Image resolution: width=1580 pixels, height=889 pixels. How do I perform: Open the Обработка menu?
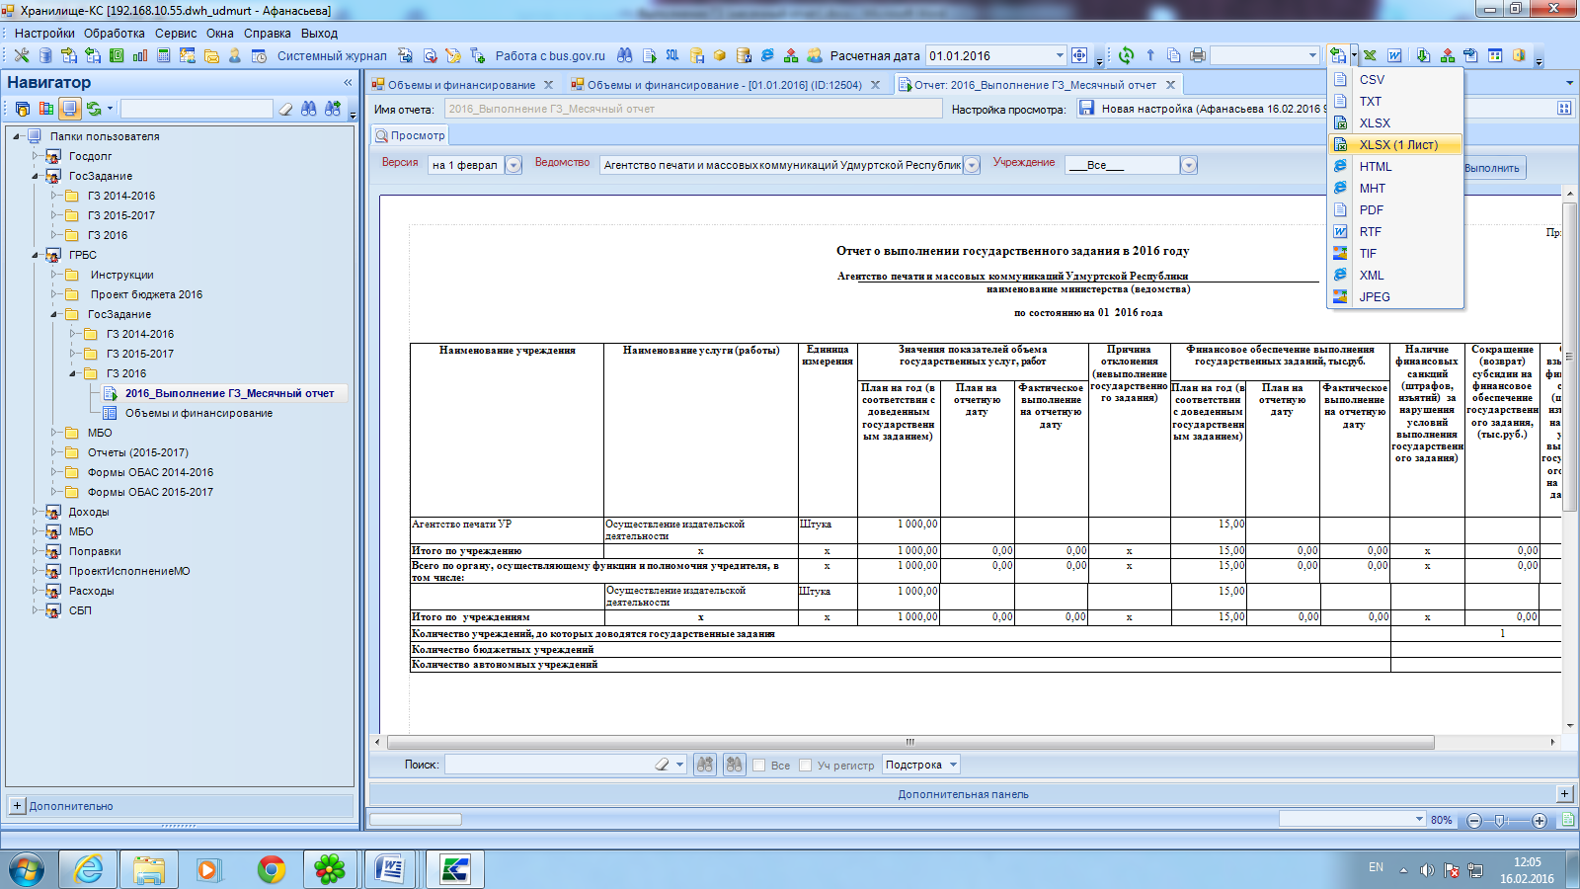114,33
